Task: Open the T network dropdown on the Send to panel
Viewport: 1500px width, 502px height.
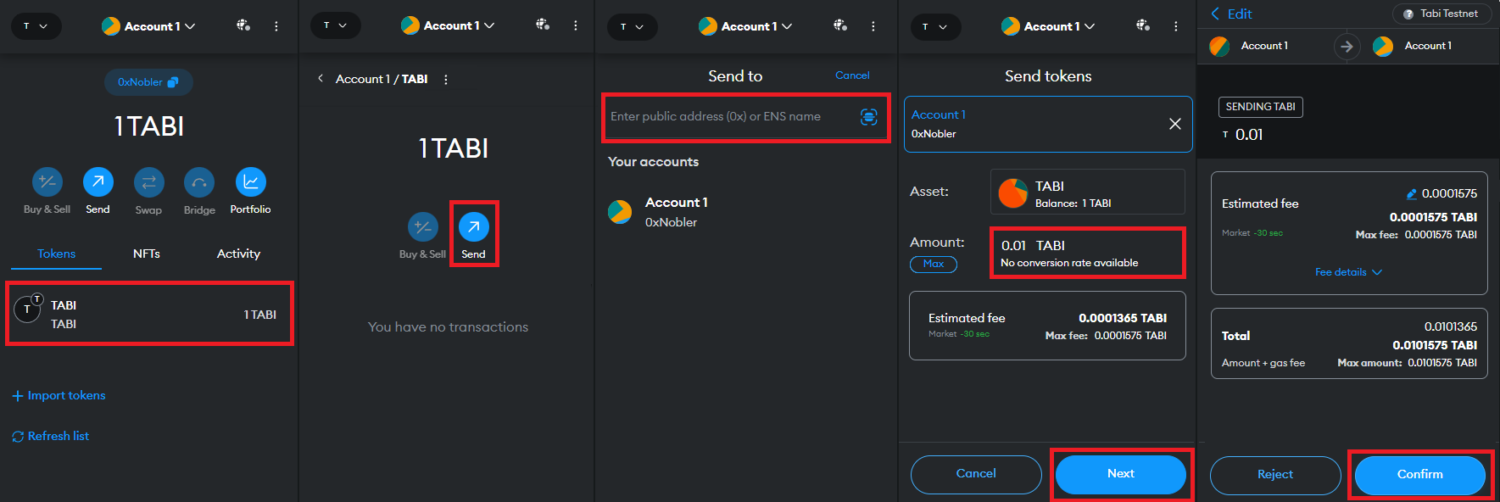Action: (x=633, y=26)
